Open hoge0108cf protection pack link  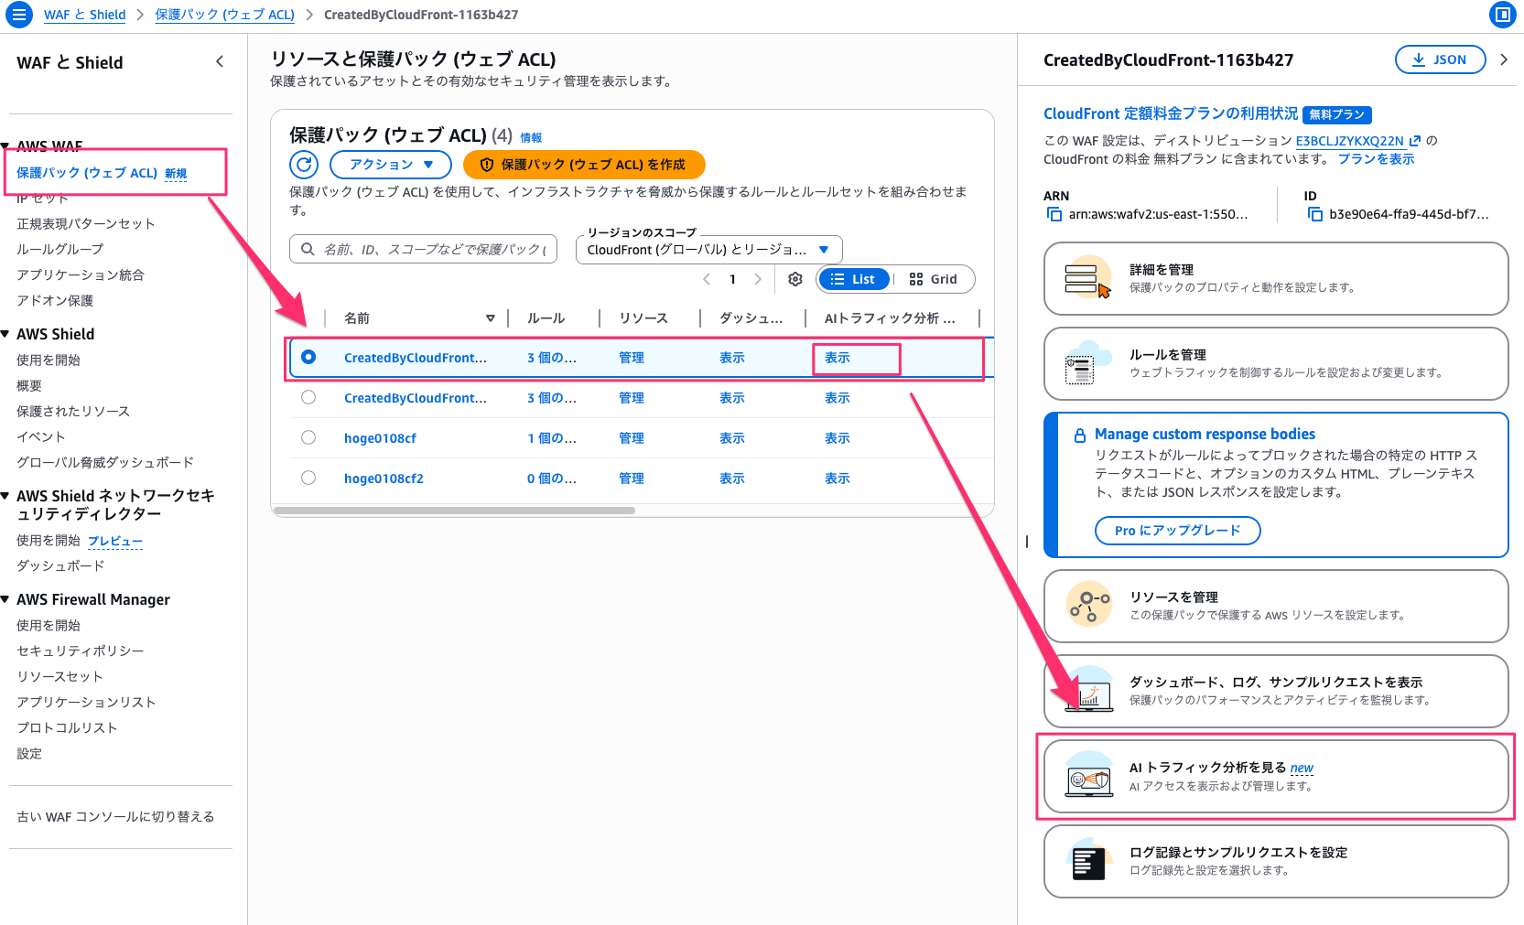coord(380,438)
